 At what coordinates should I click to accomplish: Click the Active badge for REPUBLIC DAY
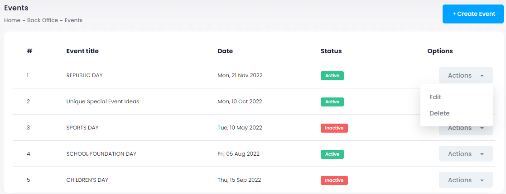[332, 76]
